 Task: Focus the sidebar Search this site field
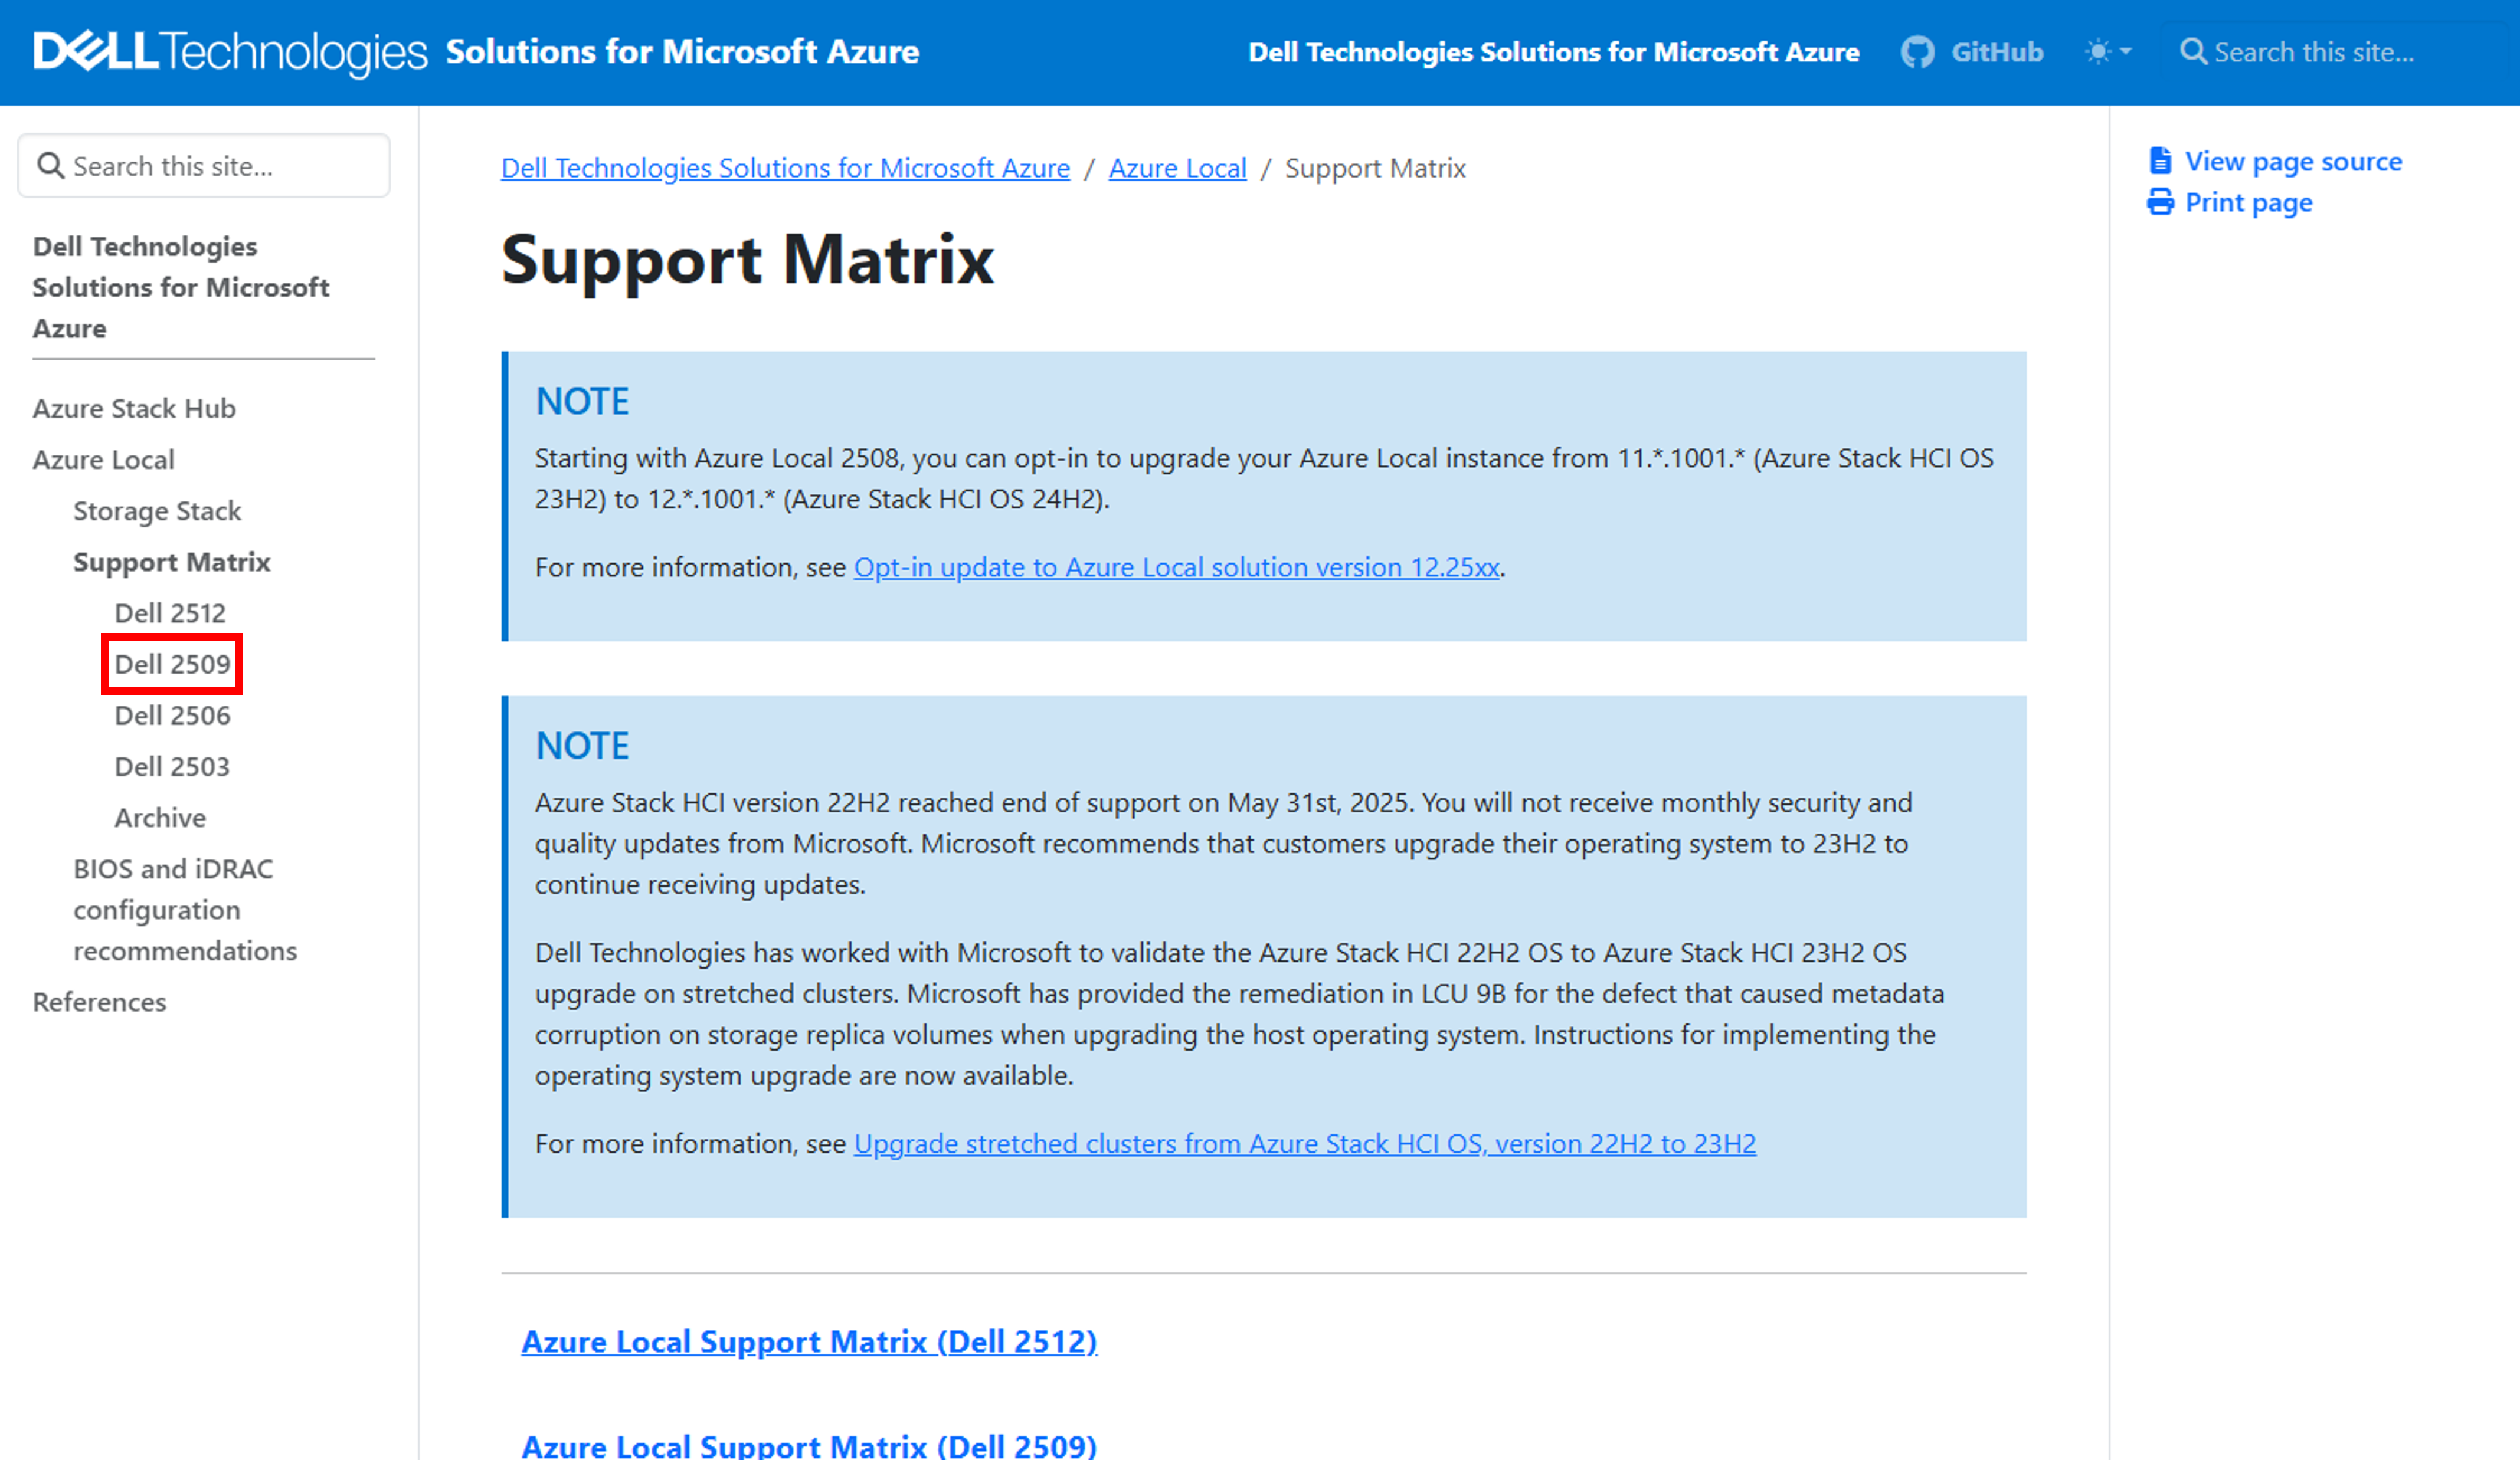(220, 166)
